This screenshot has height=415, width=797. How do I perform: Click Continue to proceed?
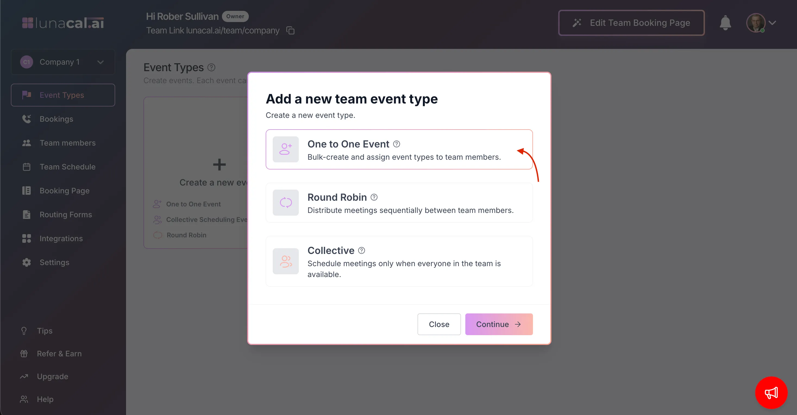coord(499,324)
